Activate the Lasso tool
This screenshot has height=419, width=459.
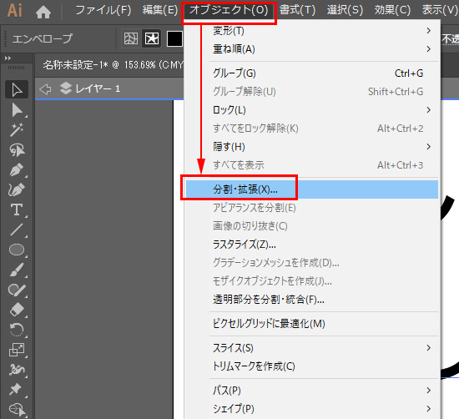(17, 150)
